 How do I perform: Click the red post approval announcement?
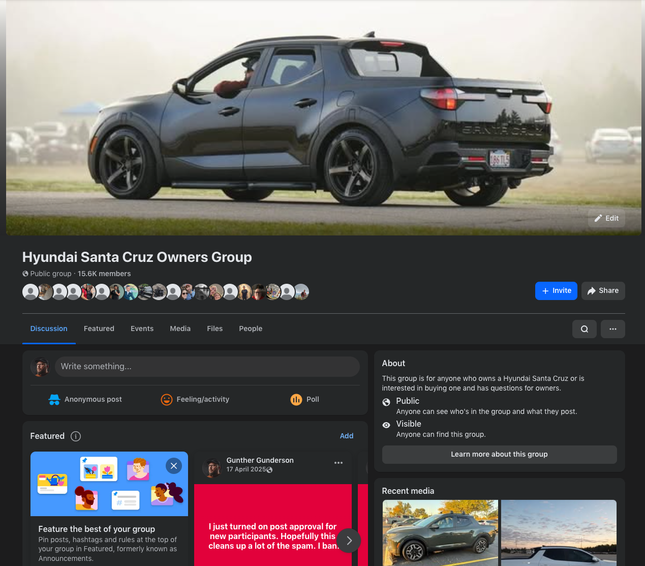[x=273, y=525]
